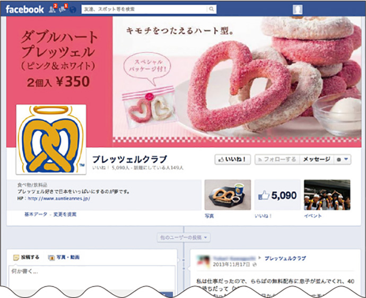Click the post privacy globe icon
This screenshot has height=298, width=366.
coord(255,265)
